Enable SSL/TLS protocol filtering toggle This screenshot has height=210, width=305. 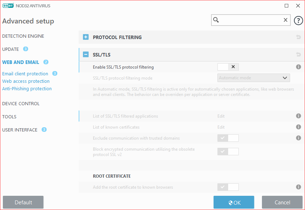228,67
